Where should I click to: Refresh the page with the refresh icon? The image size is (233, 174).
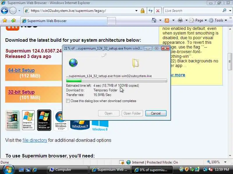151,11
